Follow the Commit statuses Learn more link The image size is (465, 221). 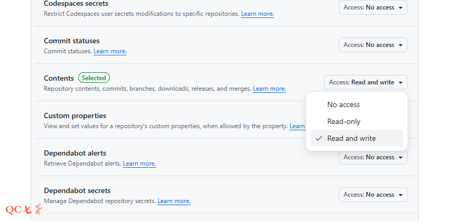[x=110, y=51]
